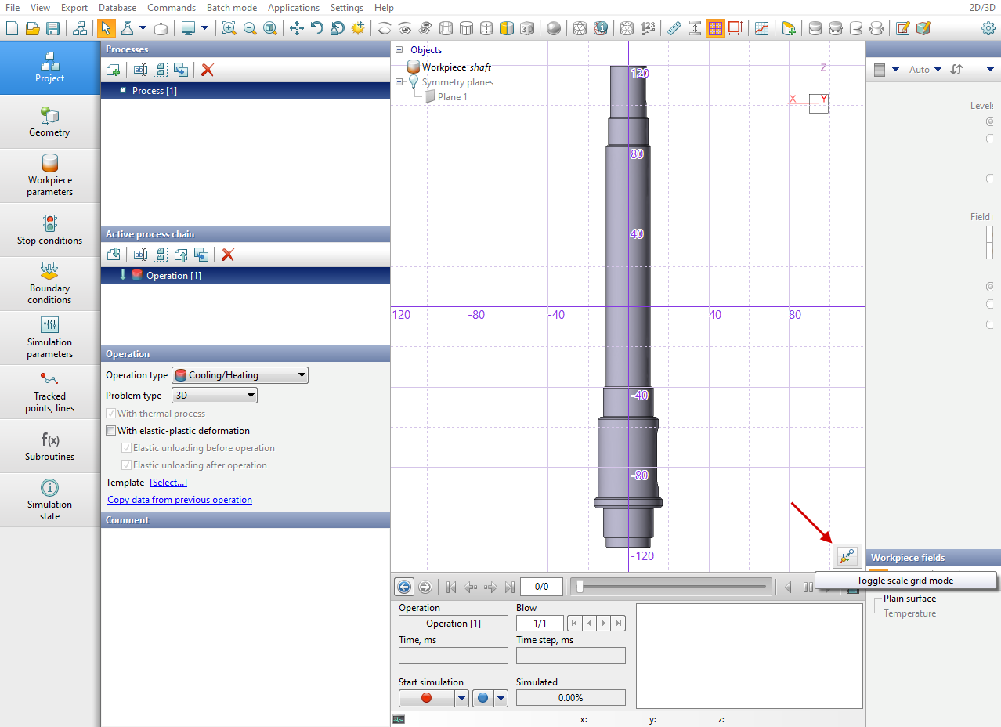Open the Batch mode menu

[231, 8]
